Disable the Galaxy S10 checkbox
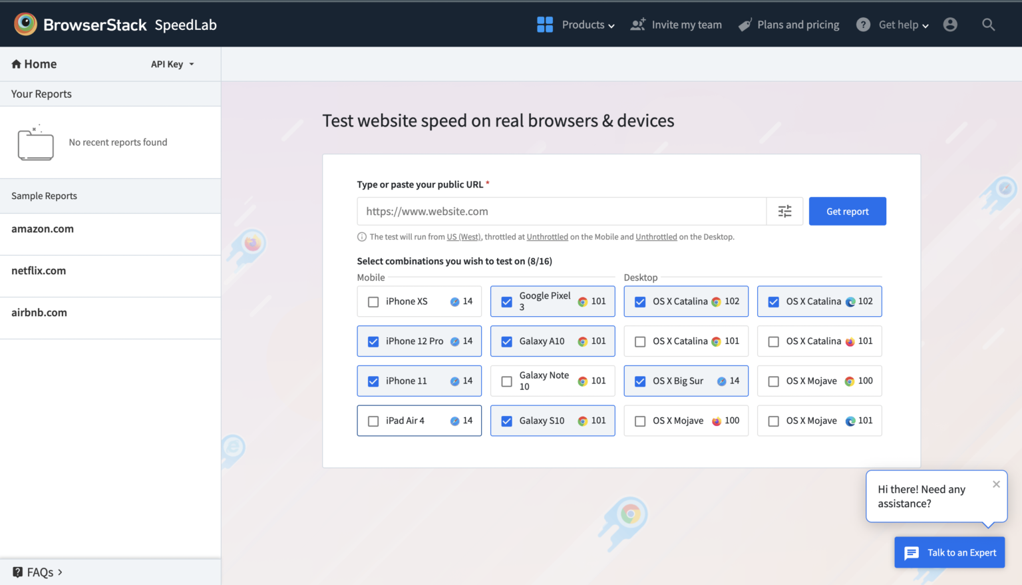Viewport: 1022px width, 585px height. [506, 421]
